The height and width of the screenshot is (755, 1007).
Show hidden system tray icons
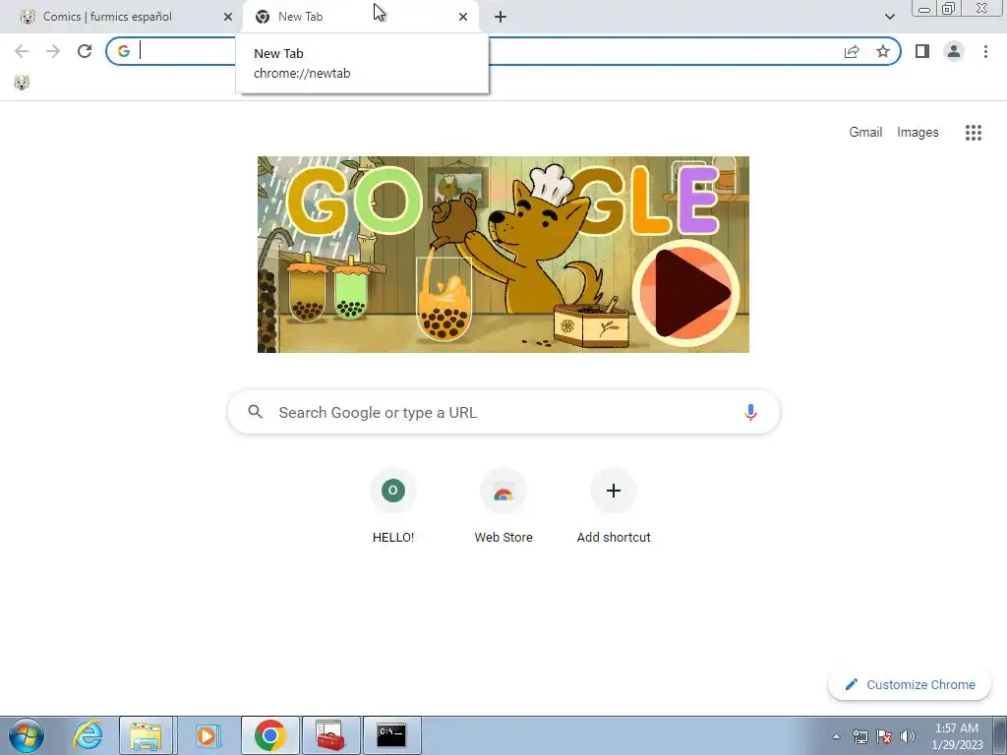pyautogui.click(x=836, y=736)
